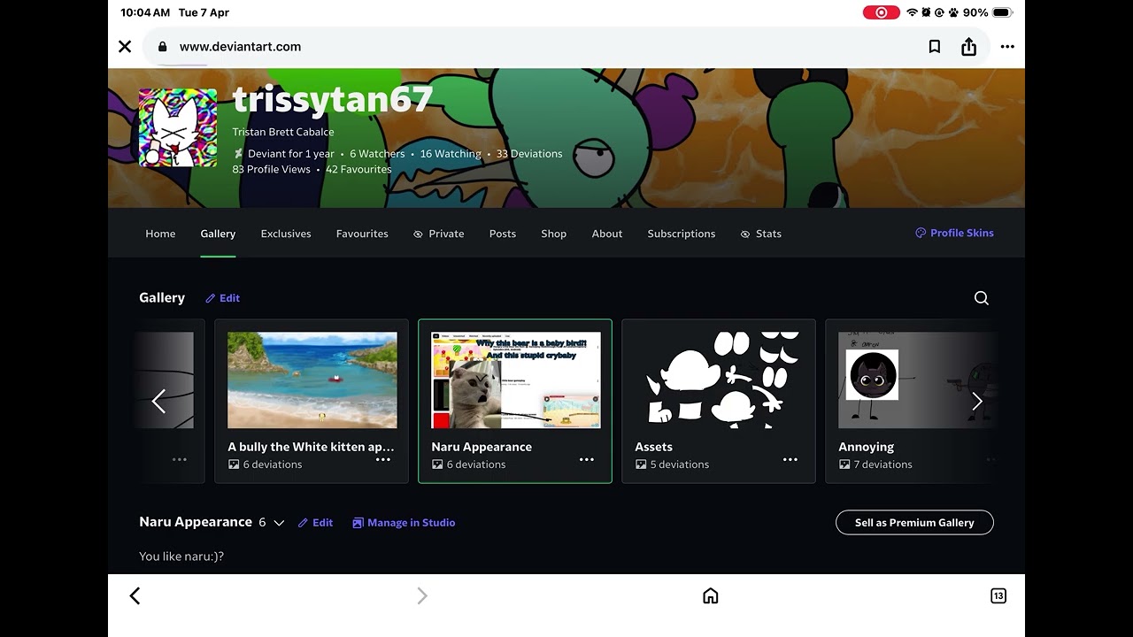The height and width of the screenshot is (637, 1133).
Task: Click the 42 Favourites link
Action: [358, 169]
